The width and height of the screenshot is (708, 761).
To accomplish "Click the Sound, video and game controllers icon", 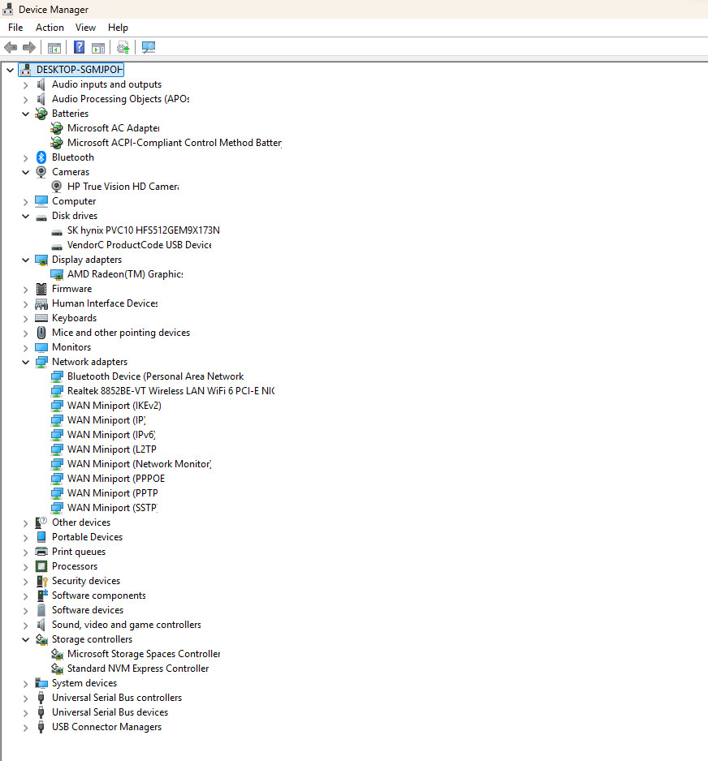I will pyautogui.click(x=41, y=625).
